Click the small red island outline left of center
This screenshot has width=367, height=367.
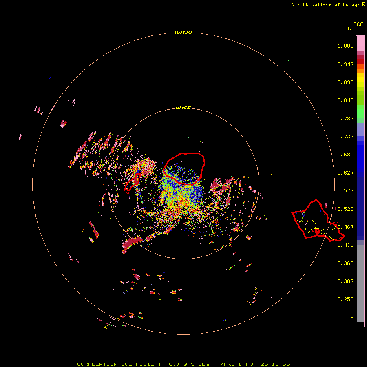tap(133, 182)
